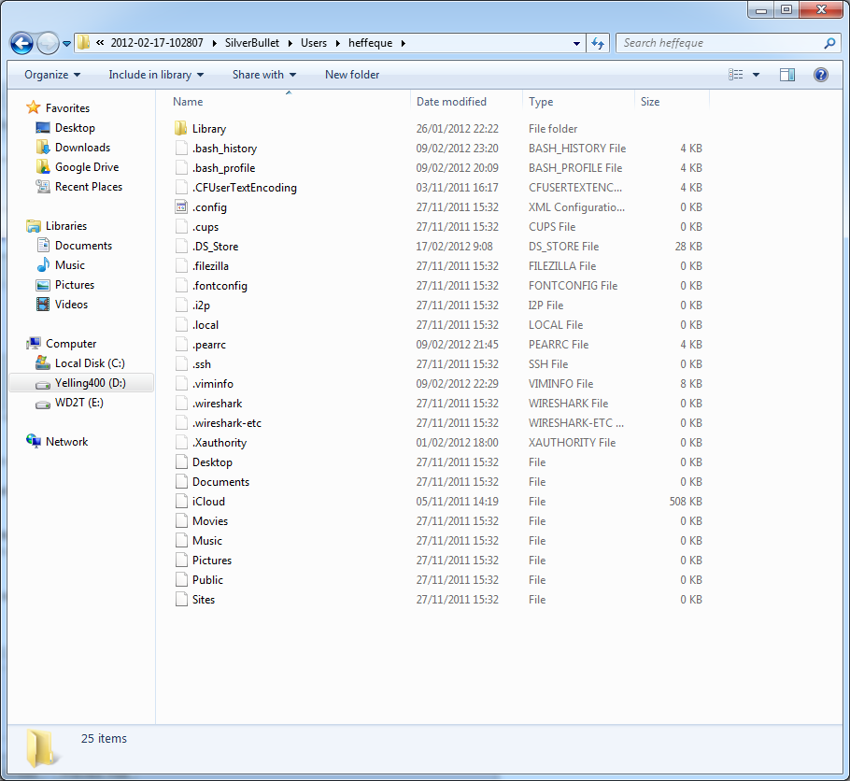The height and width of the screenshot is (781, 850).
Task: Toggle the preview pane icon
Action: [787, 75]
